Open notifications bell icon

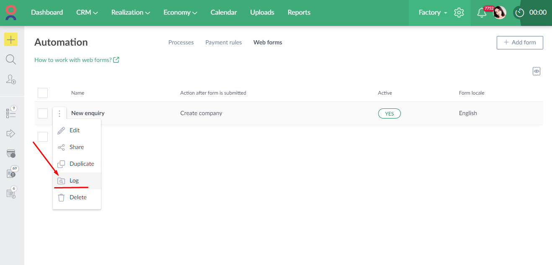482,13
